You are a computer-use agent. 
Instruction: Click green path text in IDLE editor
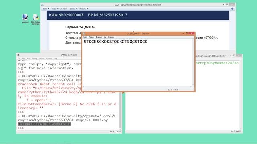click(x=217, y=63)
